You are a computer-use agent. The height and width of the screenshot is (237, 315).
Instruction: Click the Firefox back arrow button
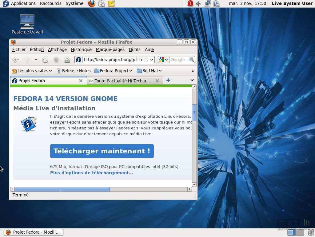point(16,60)
